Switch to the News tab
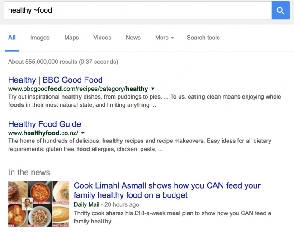Image resolution: width=294 pixels, height=232 pixels. point(133,38)
